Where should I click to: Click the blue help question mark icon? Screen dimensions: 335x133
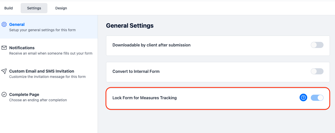click(303, 98)
